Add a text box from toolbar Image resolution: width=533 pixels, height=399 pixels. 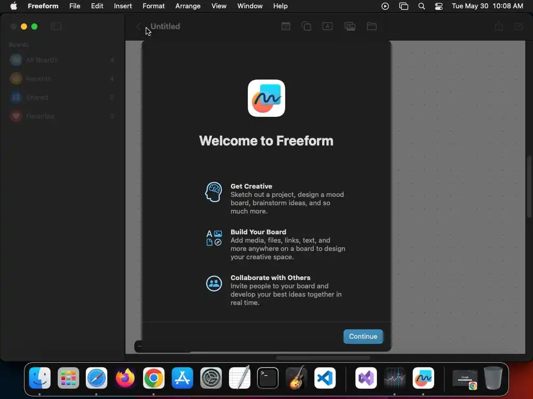[x=327, y=26]
